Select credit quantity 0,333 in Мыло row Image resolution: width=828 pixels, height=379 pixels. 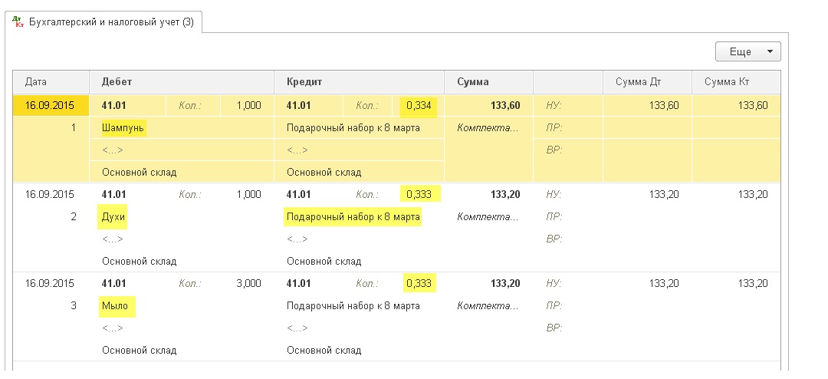[x=419, y=283]
